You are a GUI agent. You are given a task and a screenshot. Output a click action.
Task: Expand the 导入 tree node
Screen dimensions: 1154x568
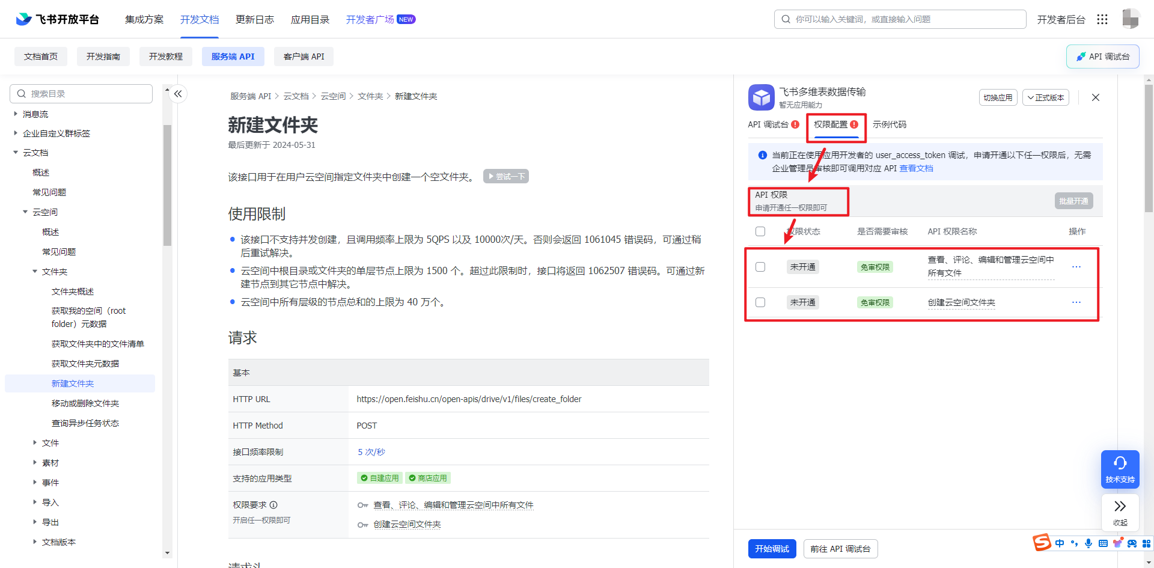click(x=35, y=502)
